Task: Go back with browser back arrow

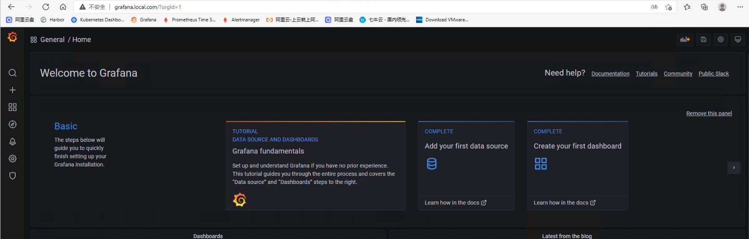Action: pyautogui.click(x=11, y=7)
